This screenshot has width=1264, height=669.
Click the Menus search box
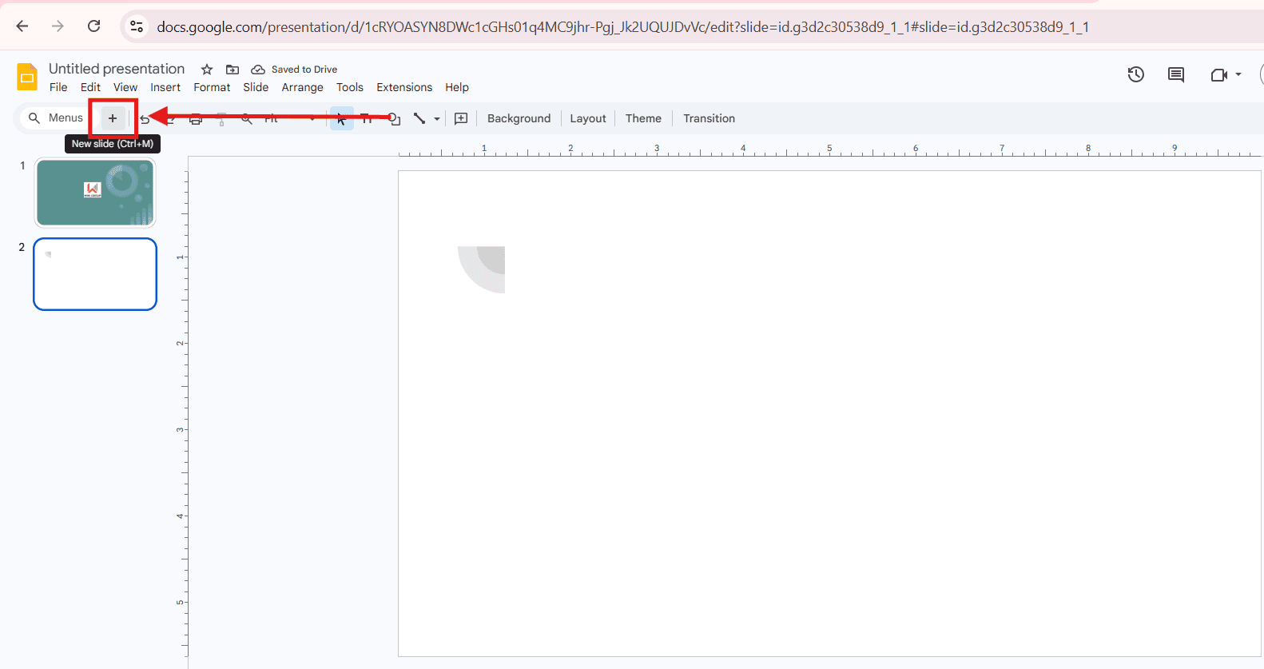click(x=55, y=117)
